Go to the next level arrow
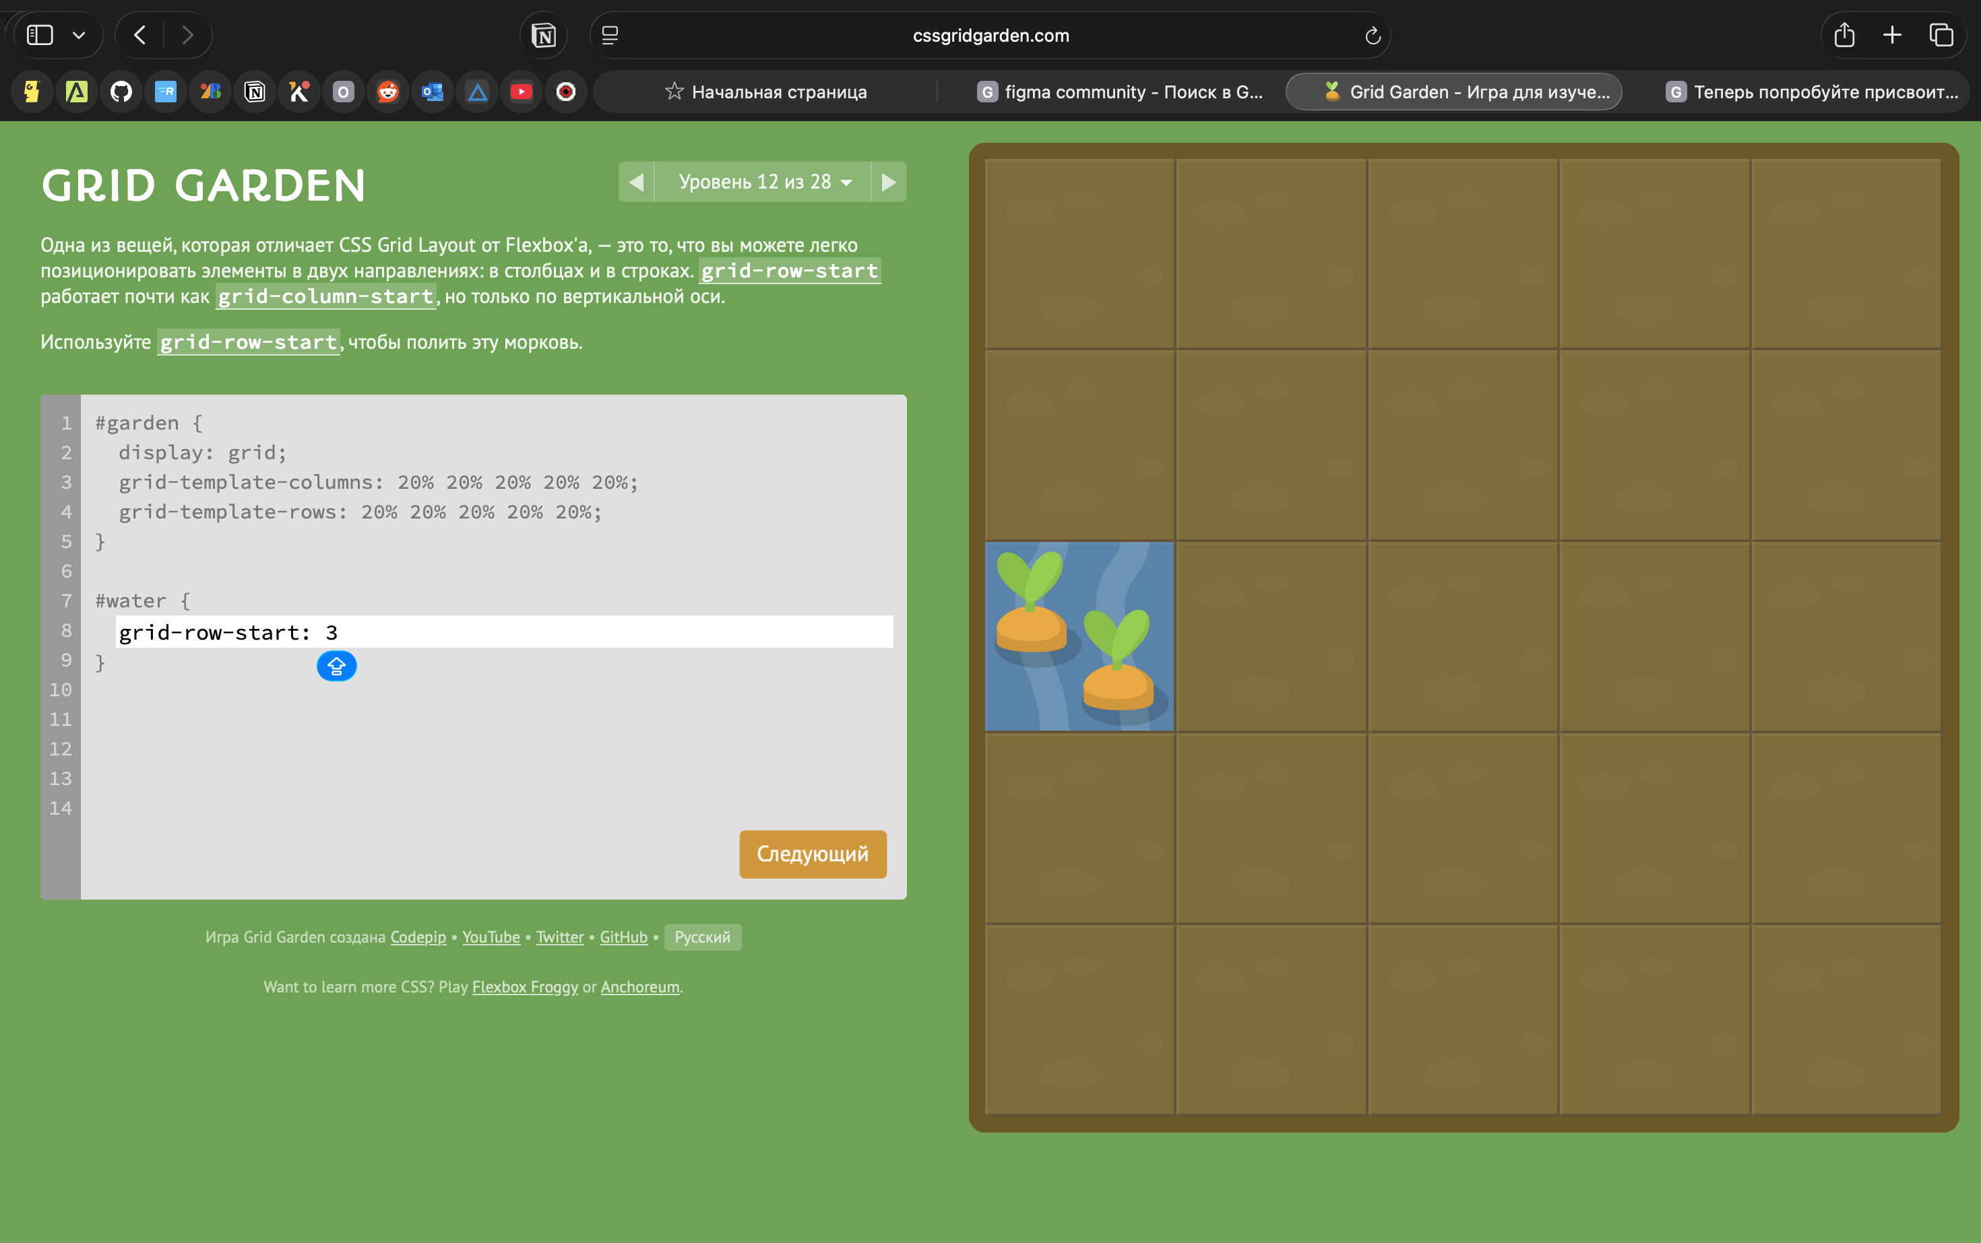Image resolution: width=1981 pixels, height=1243 pixels. coord(889,182)
